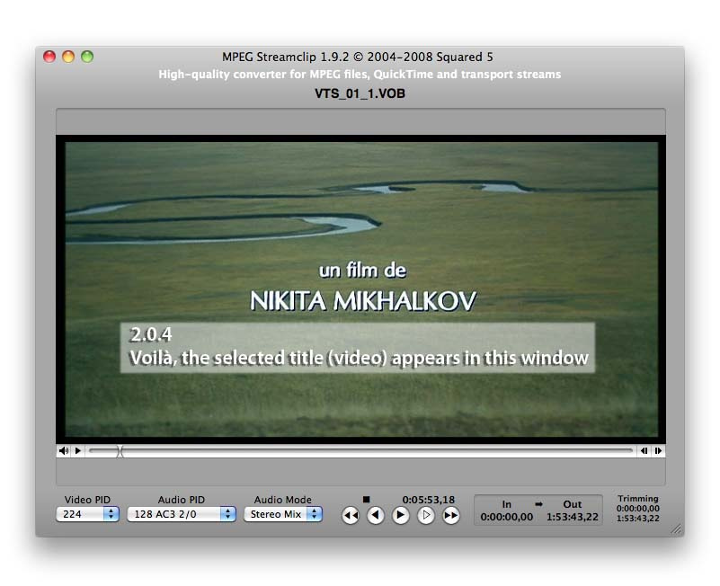Screen dimensions: 720x586
Task: Click the Video PID label
Action: click(87, 500)
